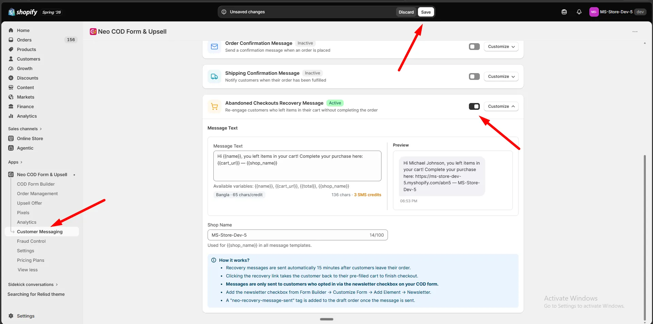
Task: Expand the Sales channels section
Action: (25, 129)
